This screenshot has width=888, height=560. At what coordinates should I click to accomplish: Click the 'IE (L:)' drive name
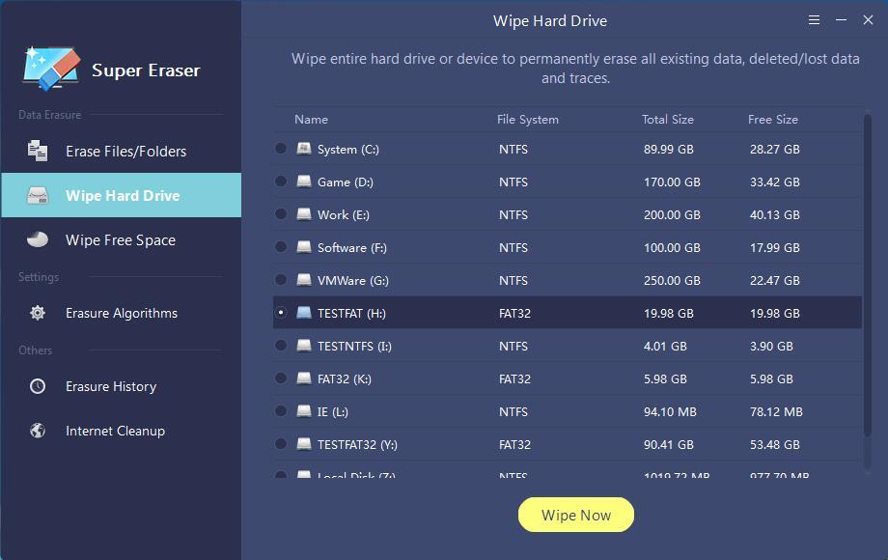[333, 411]
